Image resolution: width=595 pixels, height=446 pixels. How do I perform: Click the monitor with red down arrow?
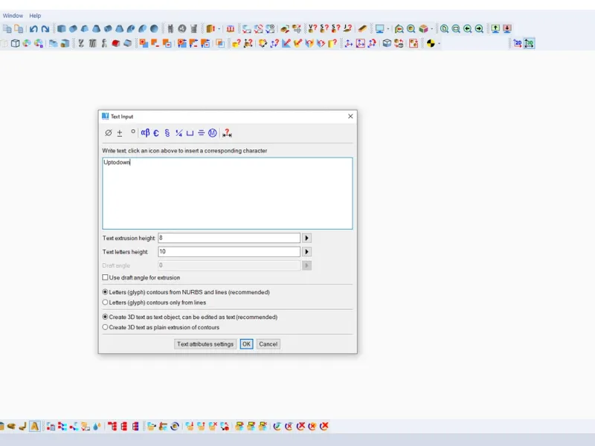507,29
